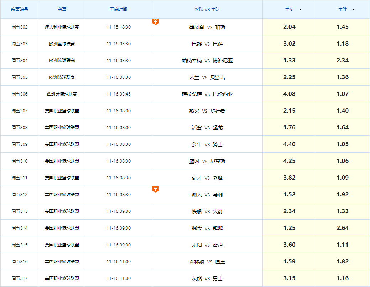The height and width of the screenshot is (287, 370).
Task: Pick 主胜 odds 1.82 for 森林狼 vs 国王
Action: coord(343,262)
